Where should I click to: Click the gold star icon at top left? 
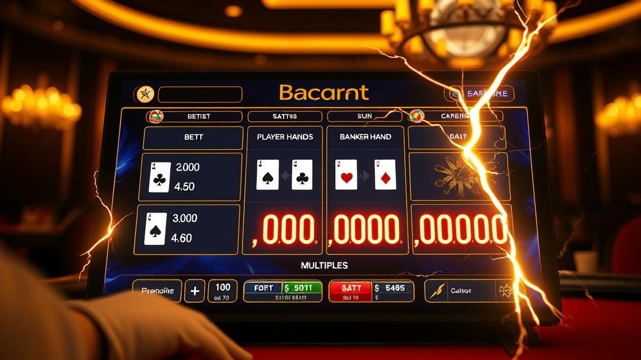pos(145,94)
